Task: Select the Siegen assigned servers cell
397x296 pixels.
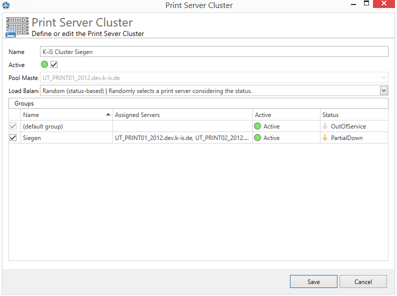Action: pos(182,137)
